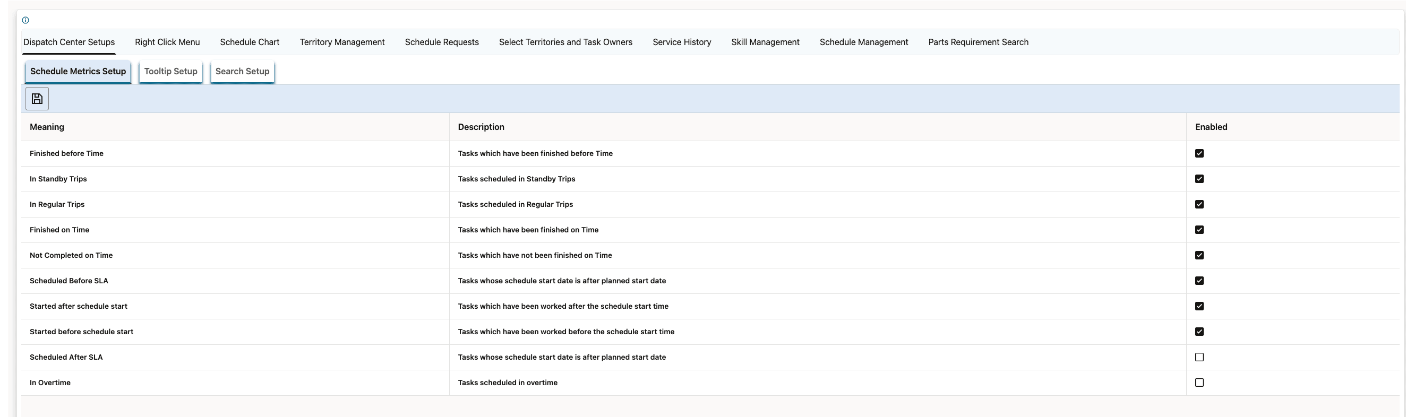This screenshot has height=417, width=1406.
Task: Uncheck Started after schedule start checkbox
Action: (1199, 306)
